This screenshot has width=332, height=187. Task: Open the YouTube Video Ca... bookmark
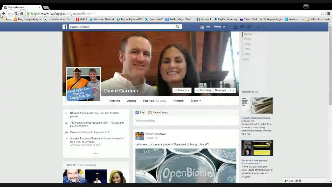click(58, 19)
